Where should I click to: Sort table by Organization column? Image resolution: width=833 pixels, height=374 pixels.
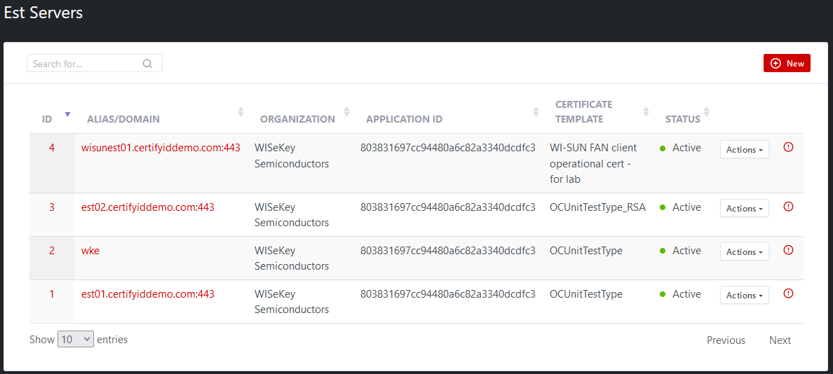346,112
